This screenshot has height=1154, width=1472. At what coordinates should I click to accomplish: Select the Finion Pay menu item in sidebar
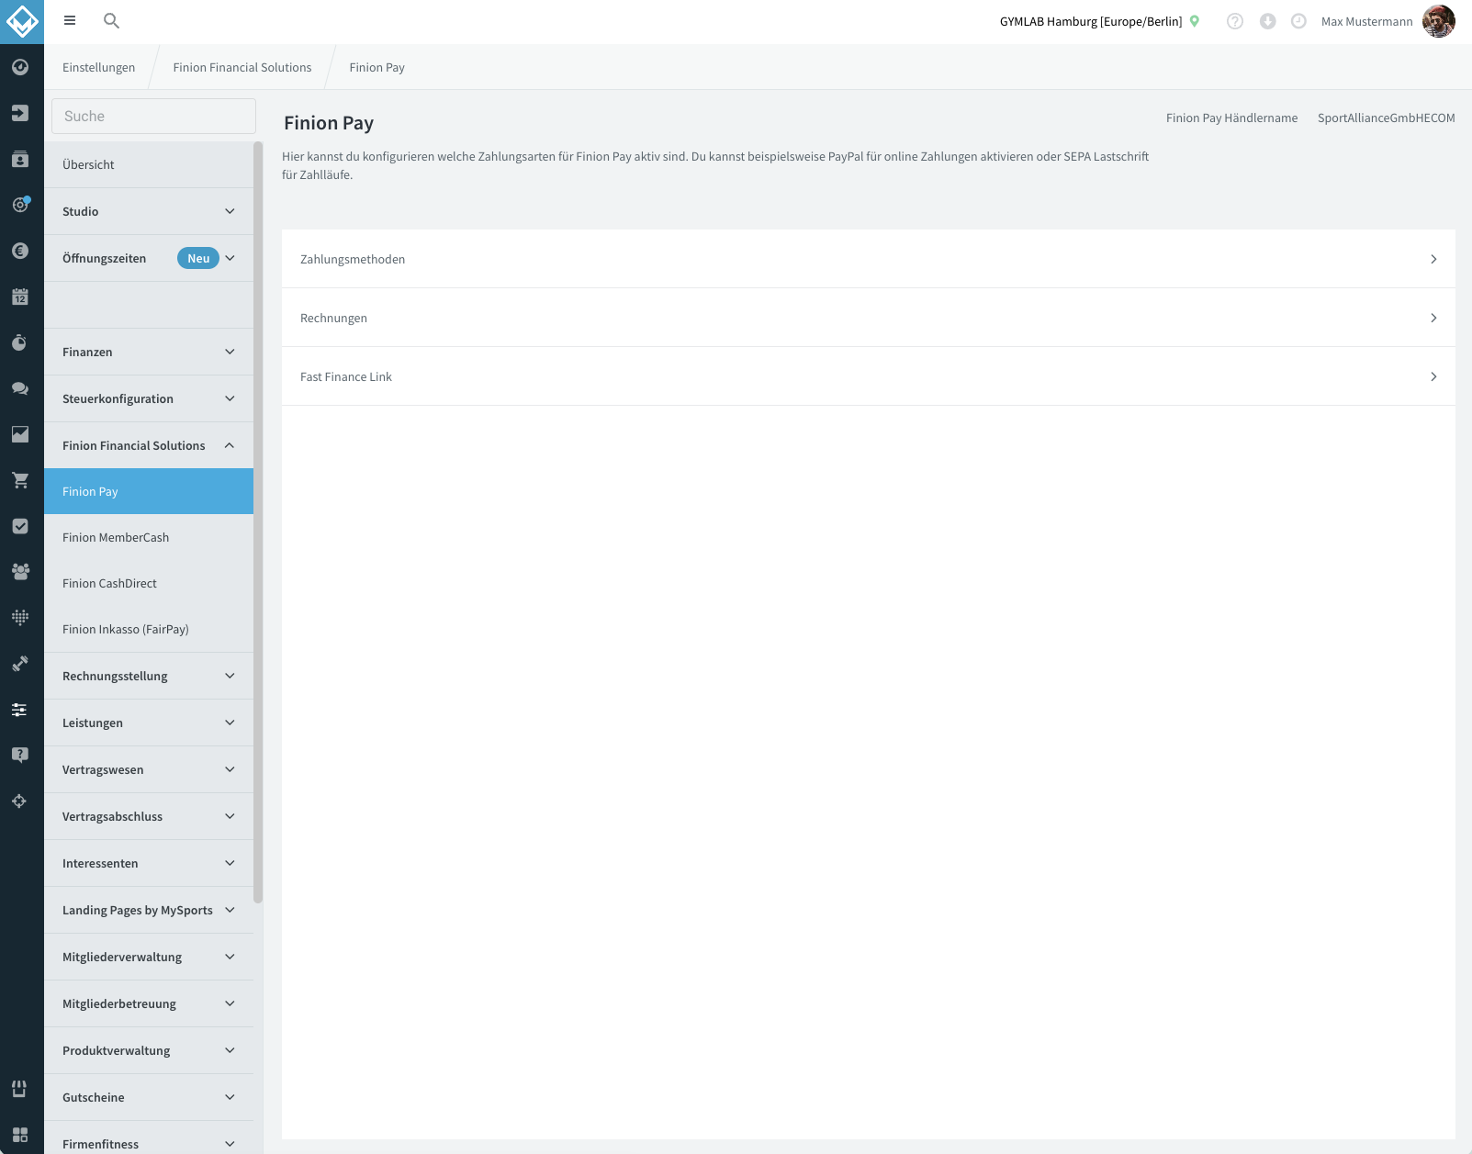tap(149, 491)
